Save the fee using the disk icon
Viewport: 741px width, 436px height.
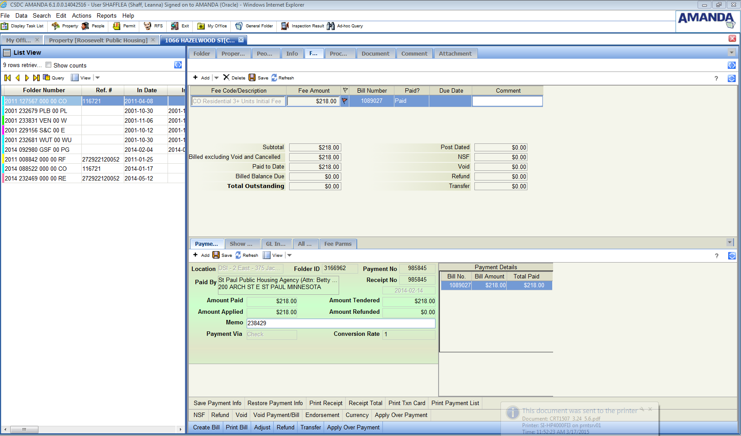[252, 78]
